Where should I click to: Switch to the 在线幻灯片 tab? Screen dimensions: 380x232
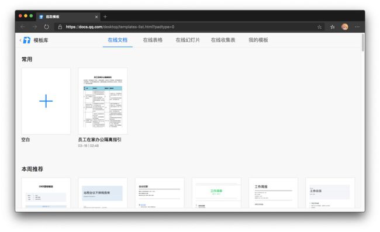[x=188, y=40]
